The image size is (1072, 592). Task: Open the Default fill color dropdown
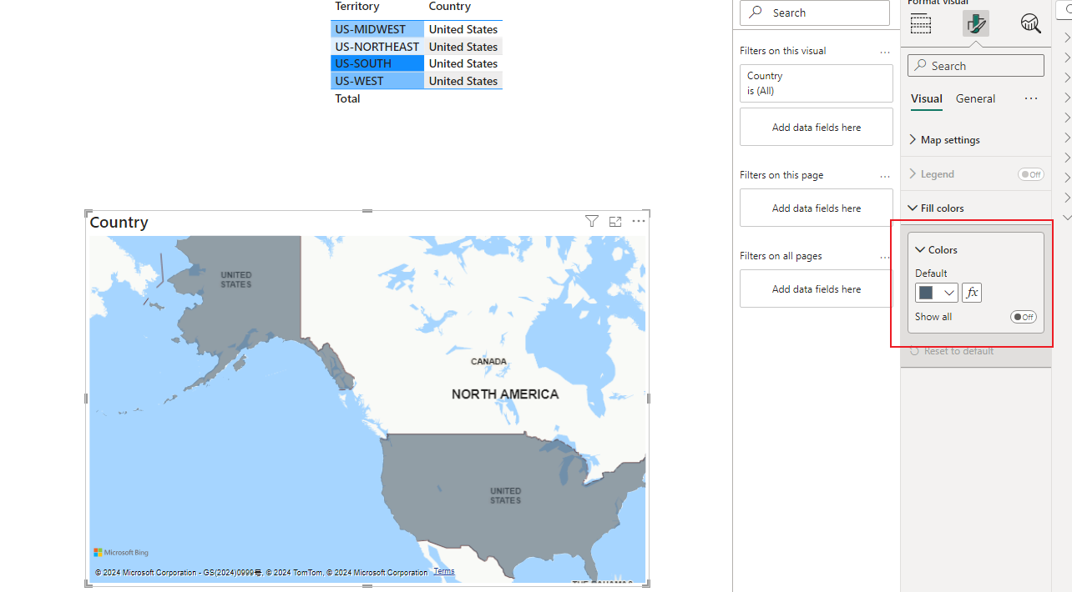point(937,293)
